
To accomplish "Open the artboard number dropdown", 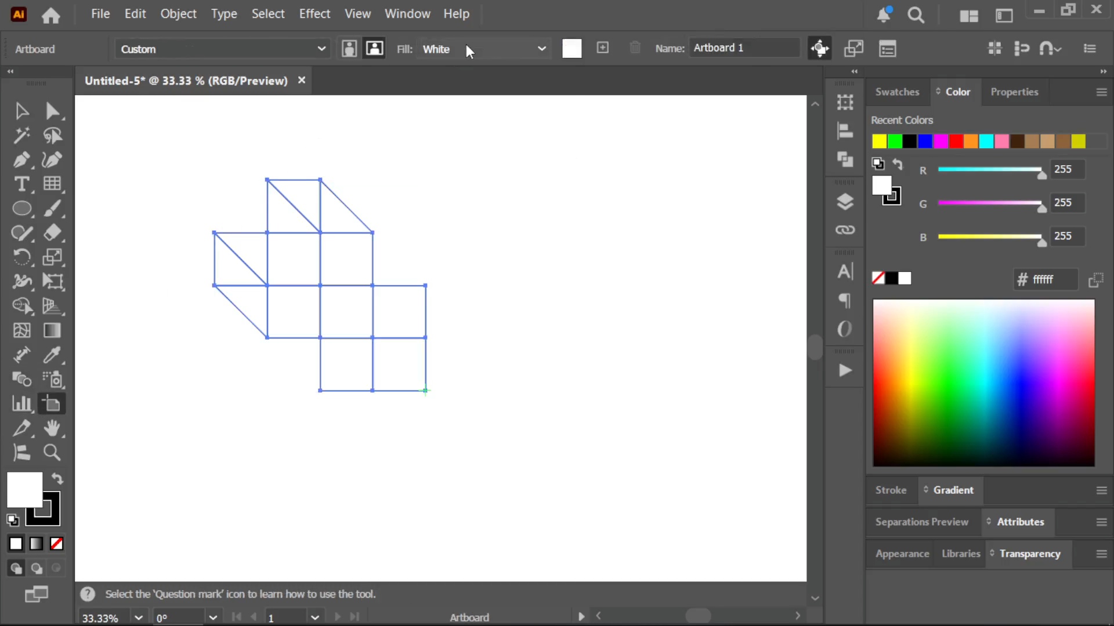I will point(314,618).
